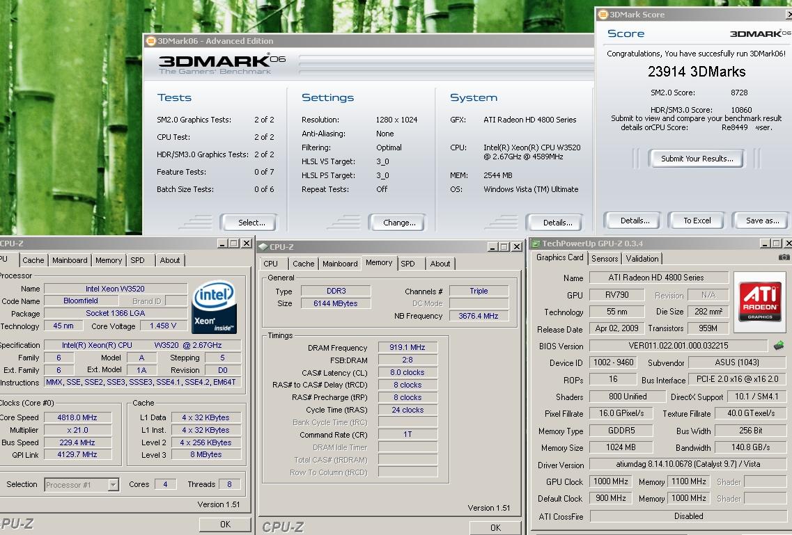The image size is (792, 535).
Task: Click the memory Size field 6144 MBytes
Action: tap(335, 303)
